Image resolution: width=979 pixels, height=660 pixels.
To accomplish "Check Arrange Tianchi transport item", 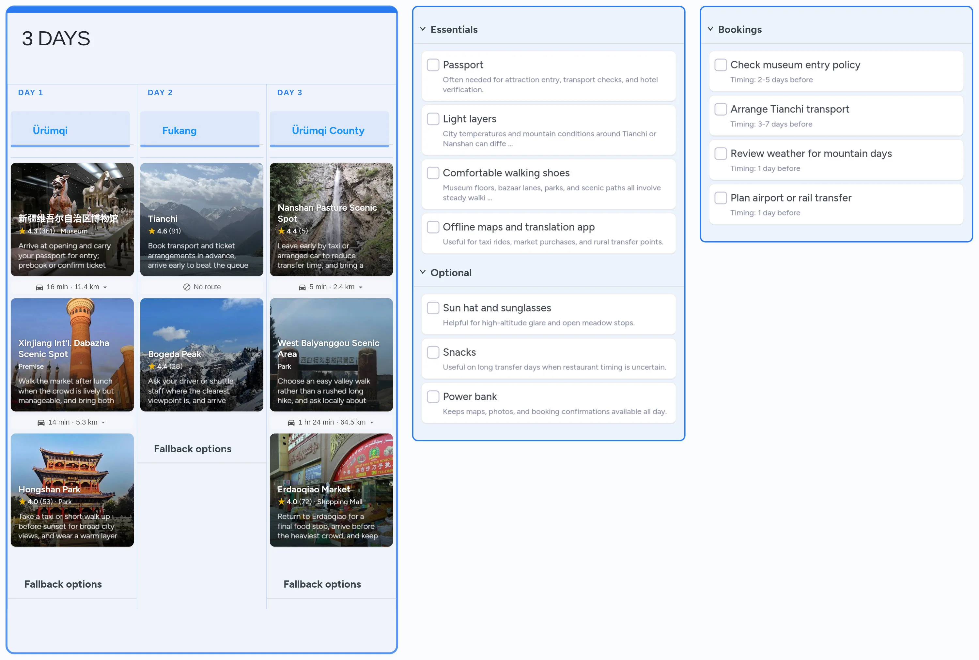I will coord(720,109).
